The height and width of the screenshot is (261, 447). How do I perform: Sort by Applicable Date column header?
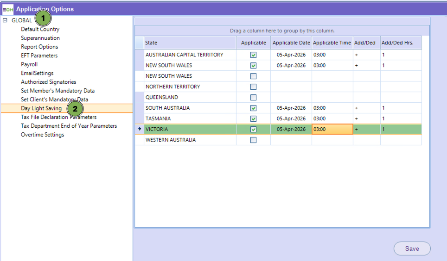[291, 43]
